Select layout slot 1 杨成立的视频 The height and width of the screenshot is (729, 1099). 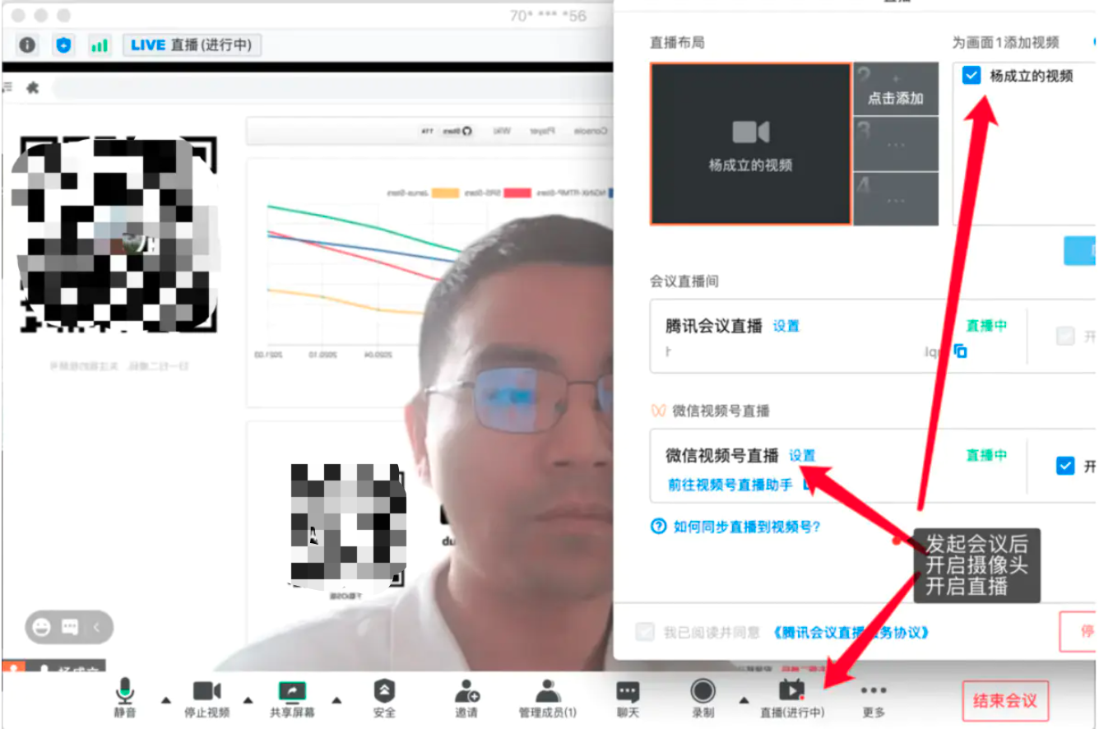tap(750, 144)
